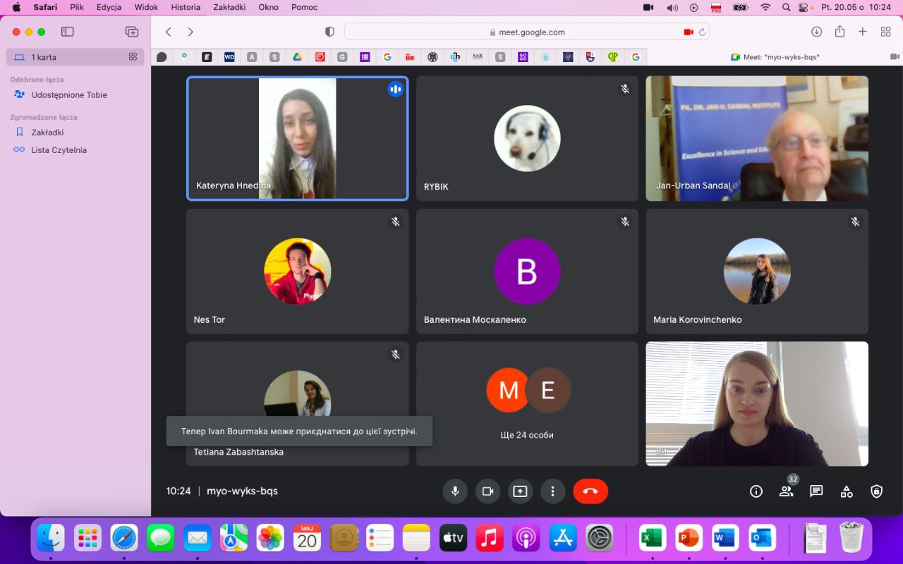Select Jan-Urban Sandal video tile

[756, 138]
